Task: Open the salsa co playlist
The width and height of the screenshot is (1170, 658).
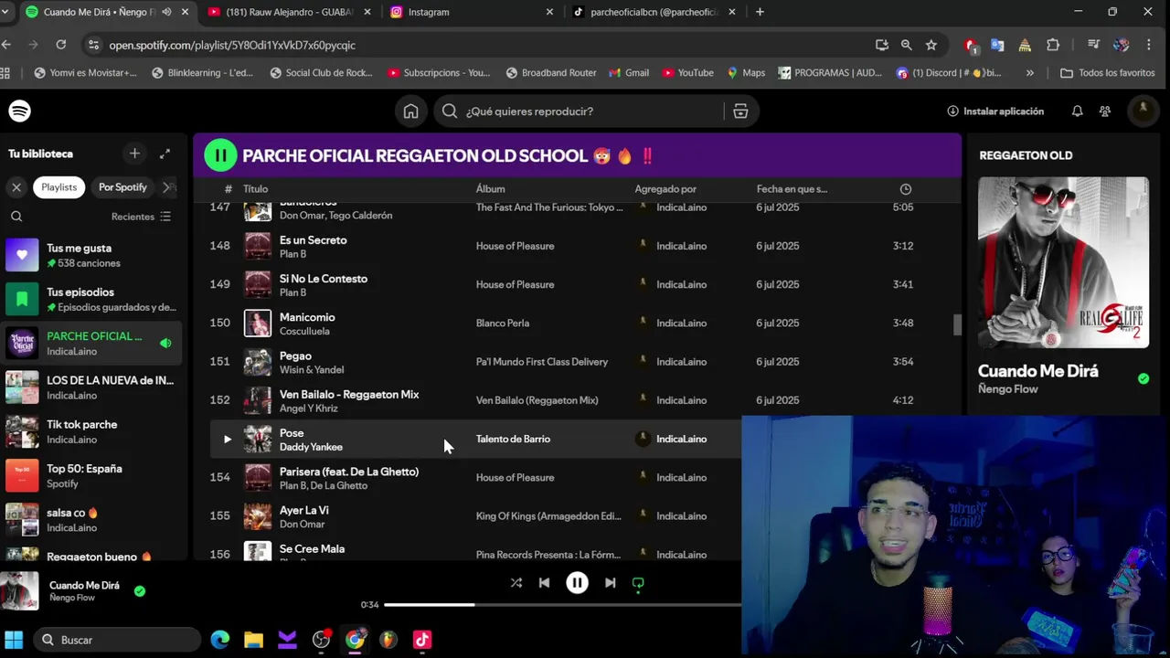Action: (93, 519)
